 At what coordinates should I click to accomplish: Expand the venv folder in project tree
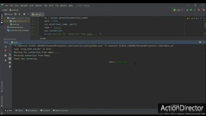pos(8,21)
